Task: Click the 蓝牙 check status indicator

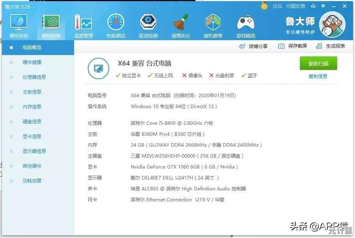Action: click(x=244, y=76)
